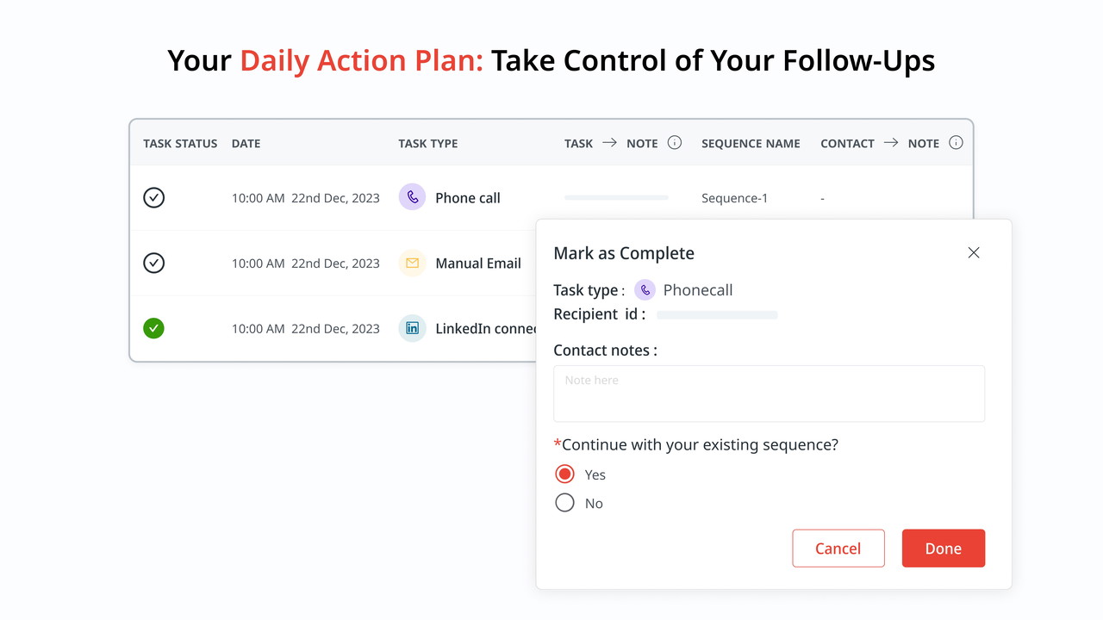
Task: Mark the Manual Email task as complete
Action: pos(153,263)
